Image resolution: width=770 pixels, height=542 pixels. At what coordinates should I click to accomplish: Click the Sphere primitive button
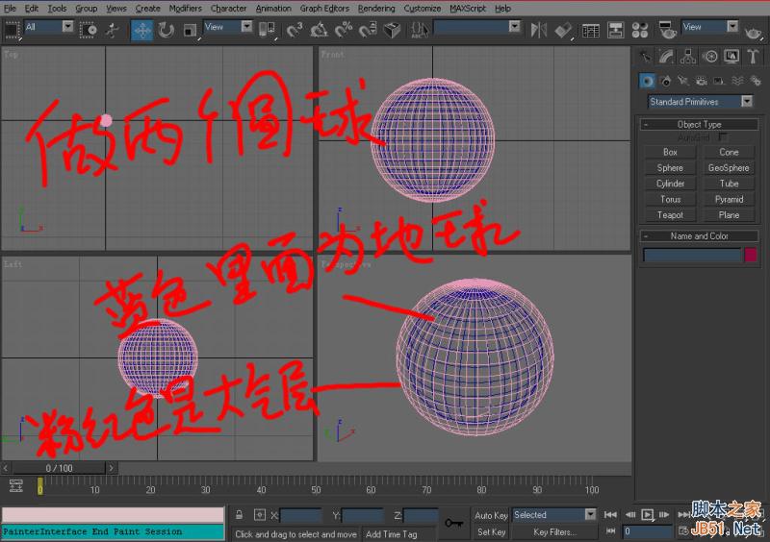670,168
